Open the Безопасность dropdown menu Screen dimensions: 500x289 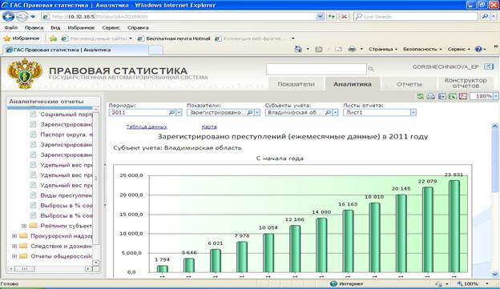click(x=422, y=49)
